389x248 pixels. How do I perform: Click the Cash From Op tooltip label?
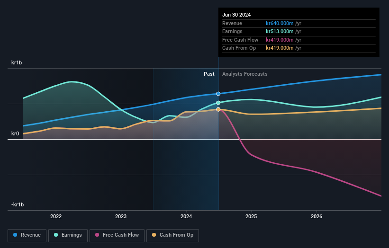click(x=239, y=48)
